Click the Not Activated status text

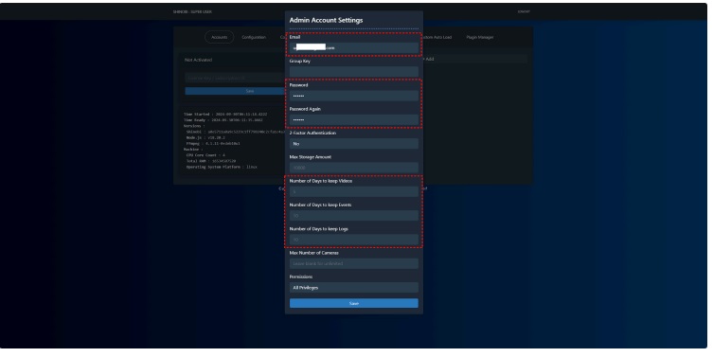coord(198,60)
